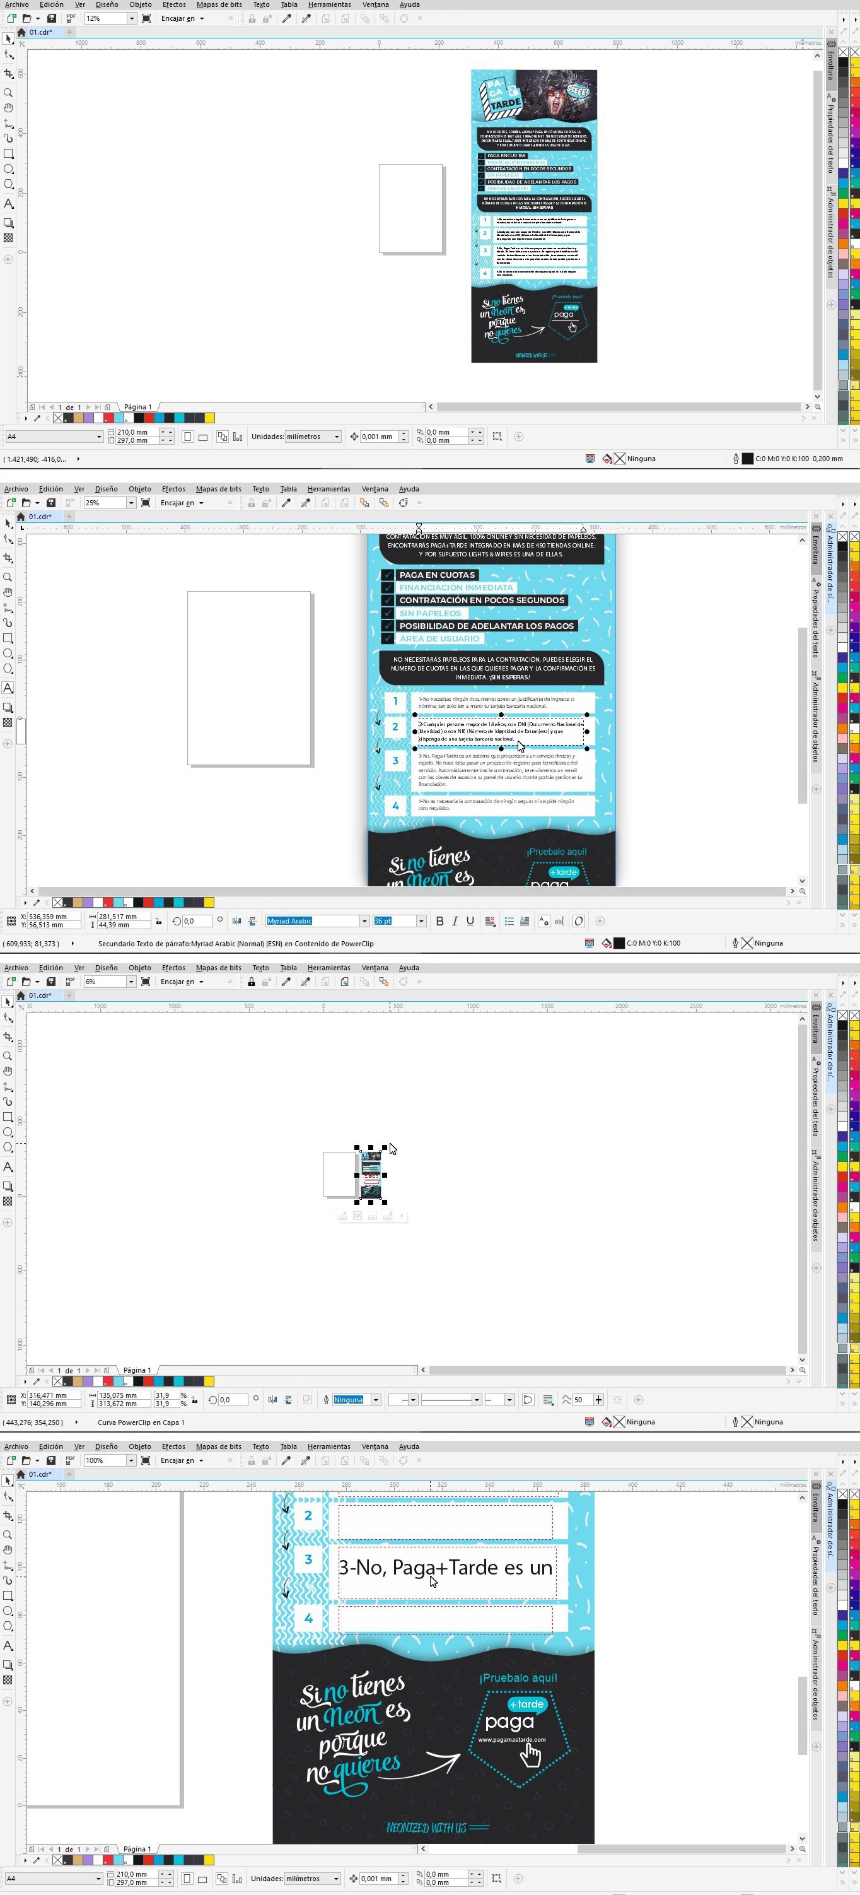Select the Ellipse tool in the 25% zoom window

point(8,654)
